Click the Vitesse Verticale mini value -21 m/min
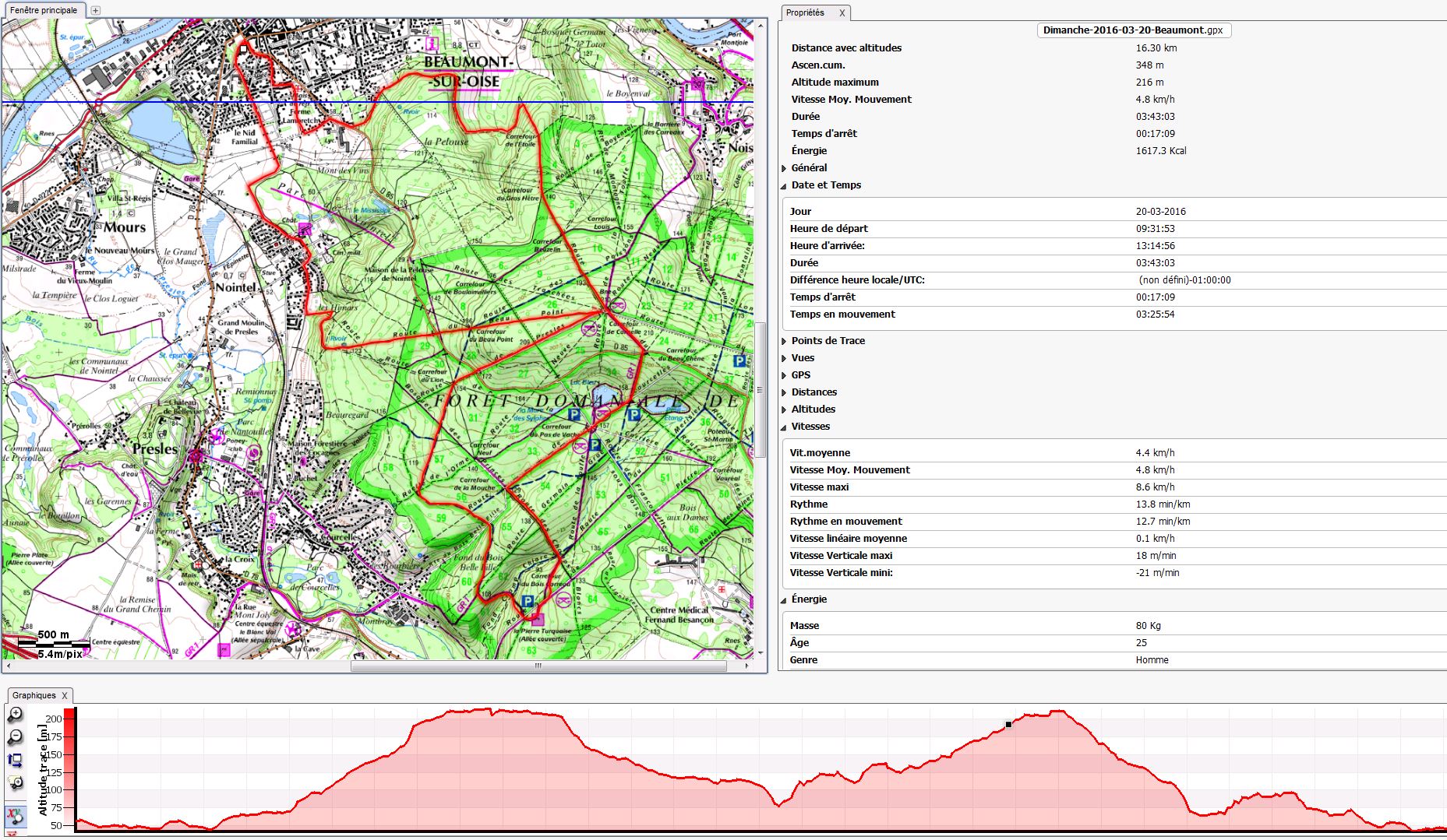This screenshot has width=1447, height=840. point(1157,572)
